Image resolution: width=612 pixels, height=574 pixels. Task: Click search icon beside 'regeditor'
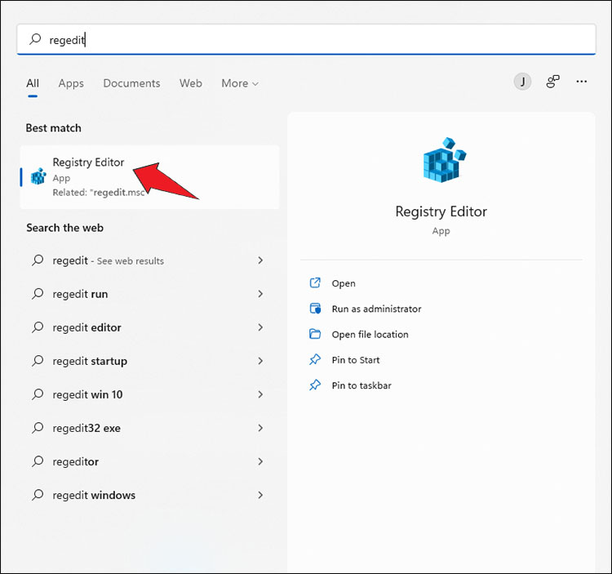click(38, 461)
